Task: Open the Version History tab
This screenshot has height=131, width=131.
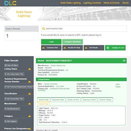Action: pyautogui.click(x=105, y=100)
